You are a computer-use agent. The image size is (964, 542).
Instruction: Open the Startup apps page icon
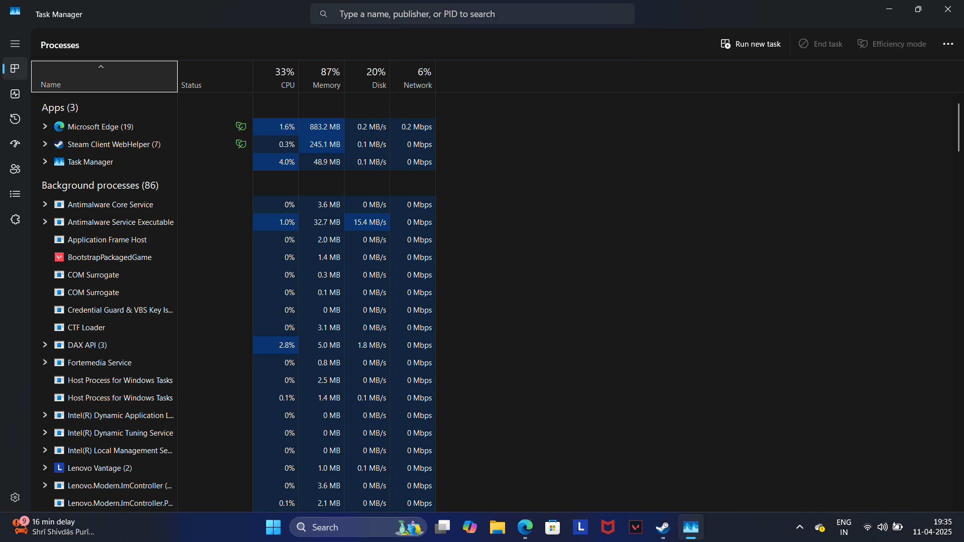pos(15,144)
